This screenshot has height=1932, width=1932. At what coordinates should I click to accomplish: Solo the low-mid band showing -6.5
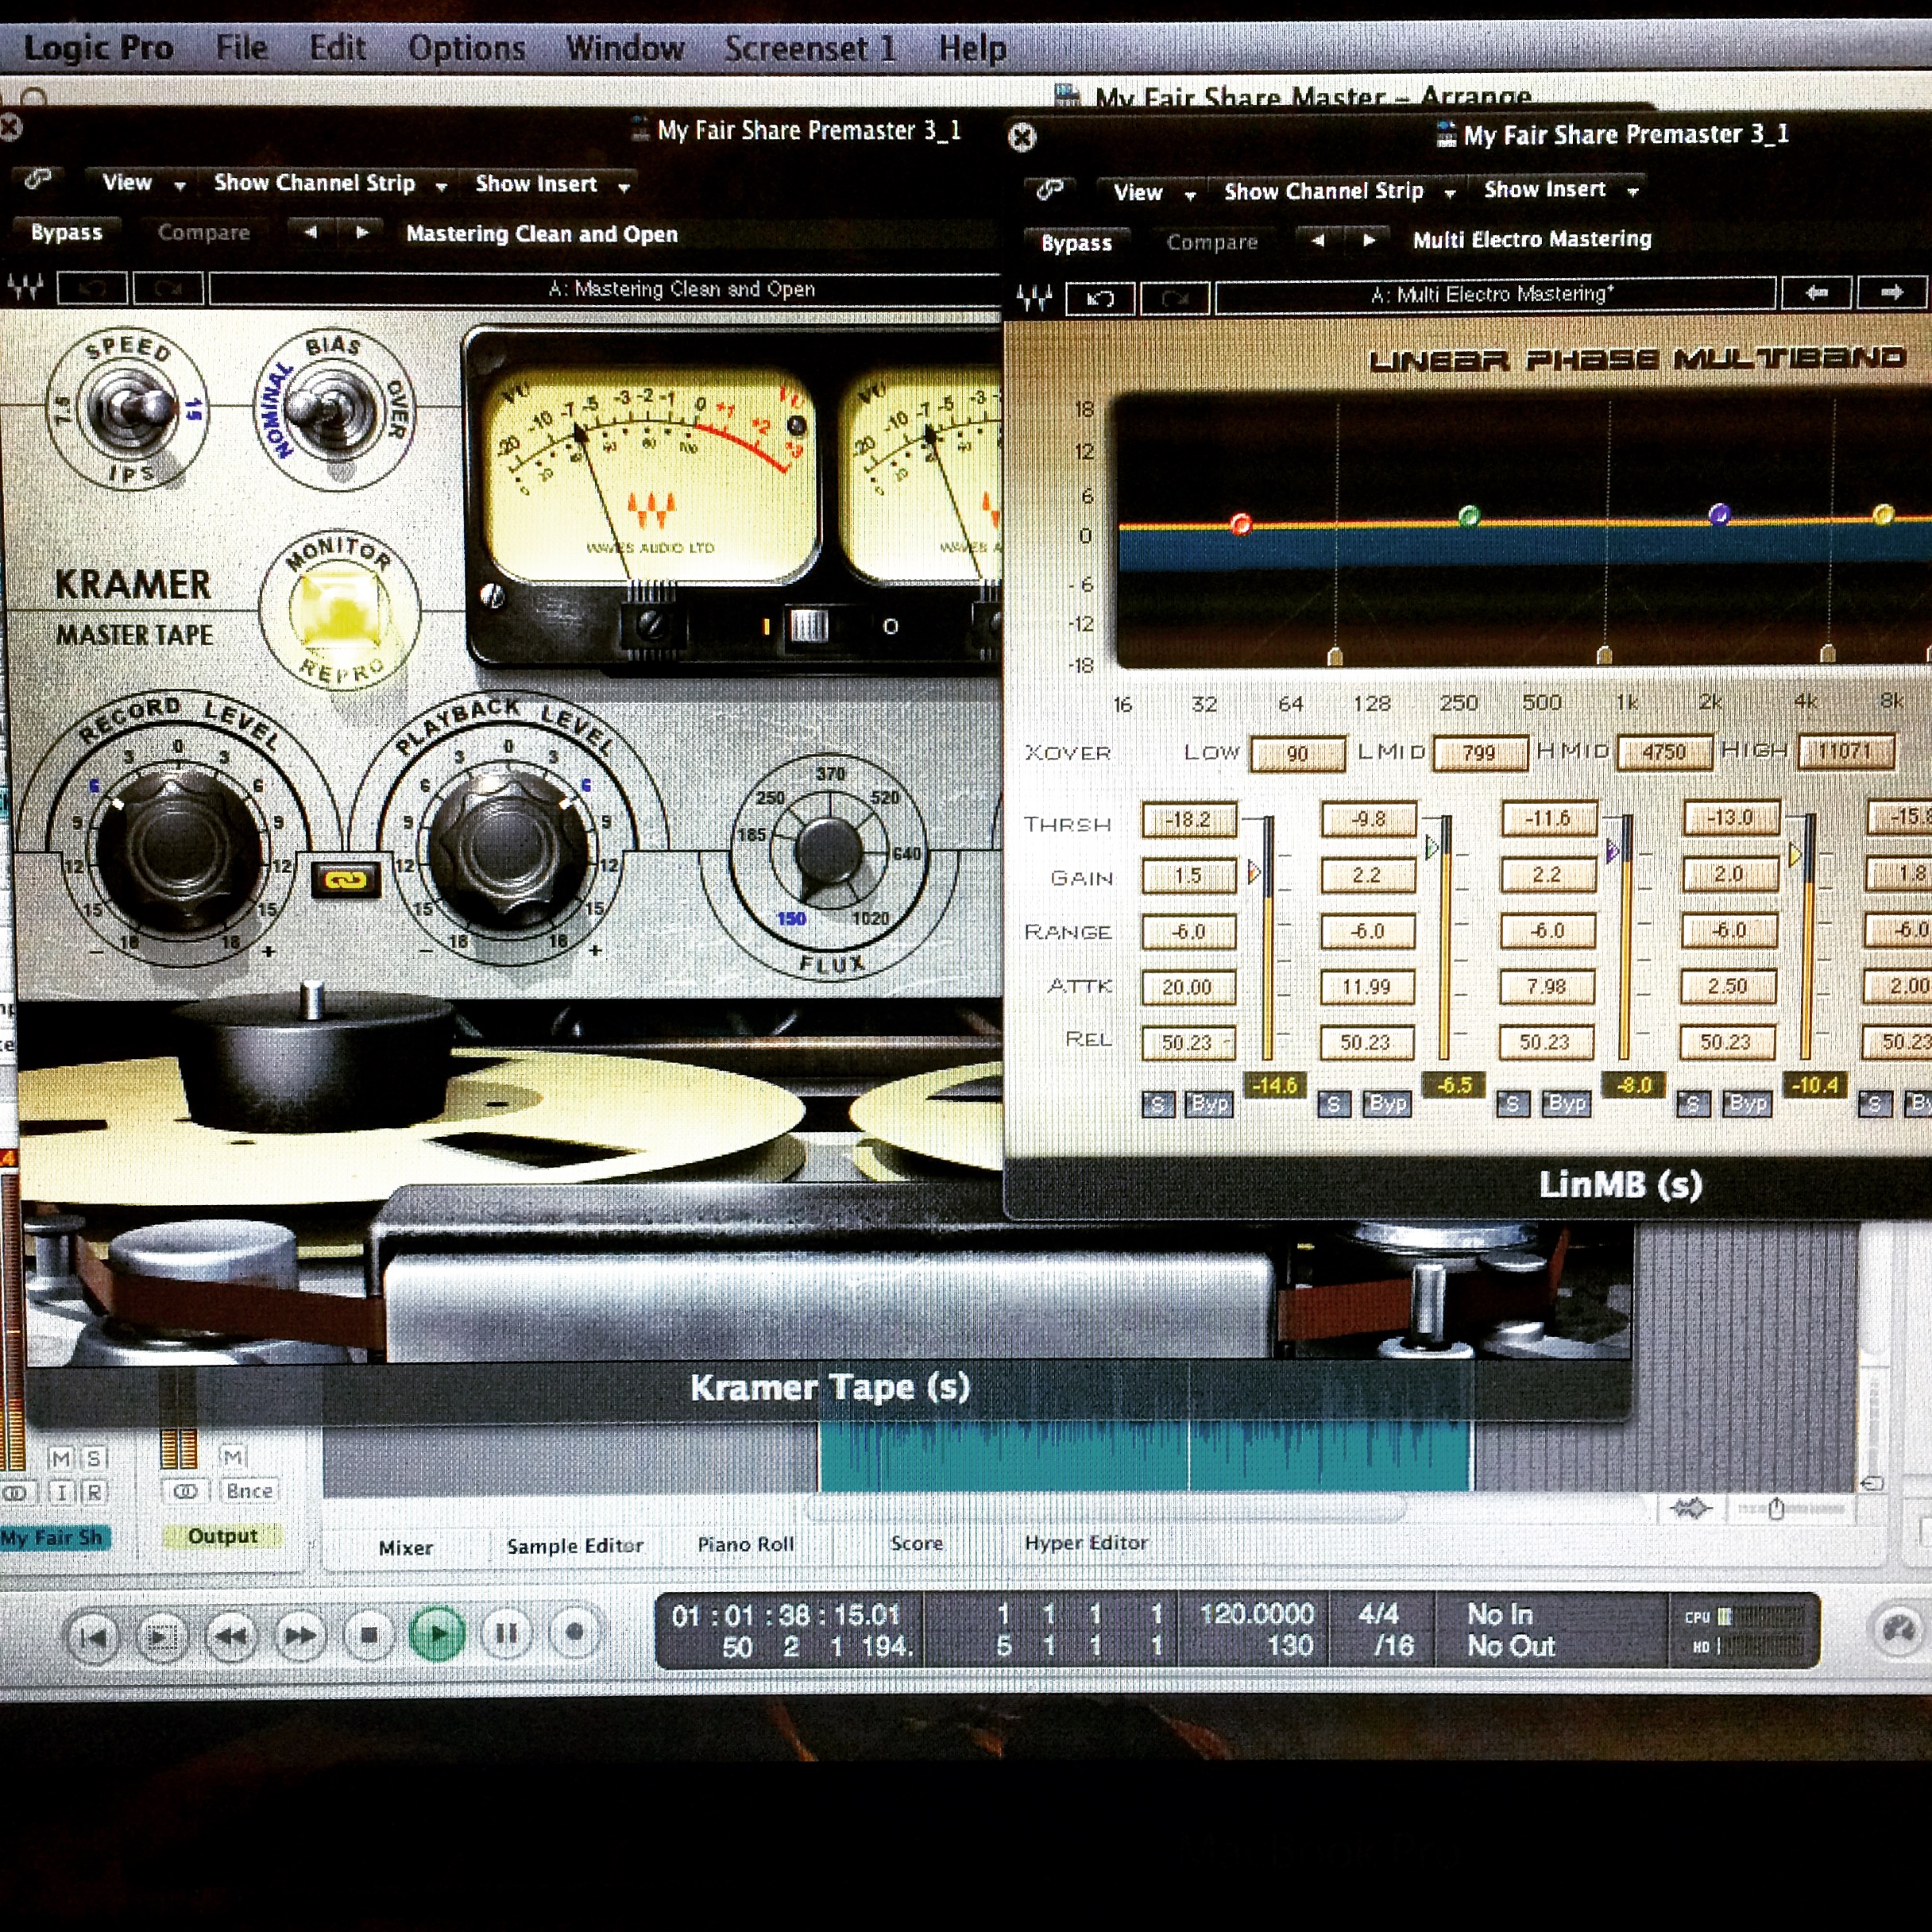click(1333, 1104)
